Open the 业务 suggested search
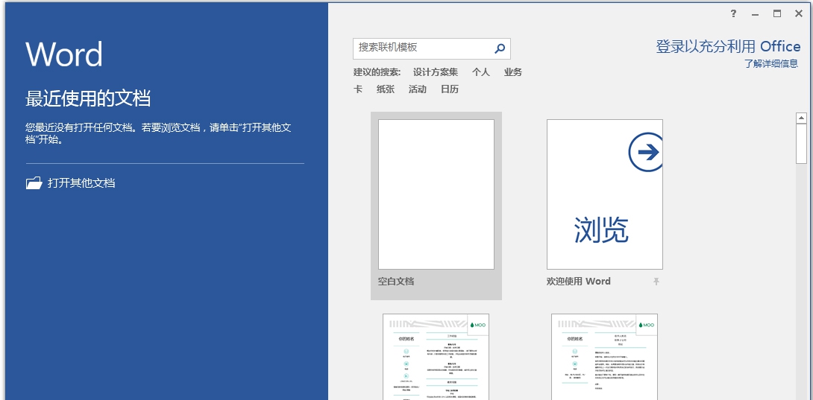The height and width of the screenshot is (400, 813). (x=513, y=72)
